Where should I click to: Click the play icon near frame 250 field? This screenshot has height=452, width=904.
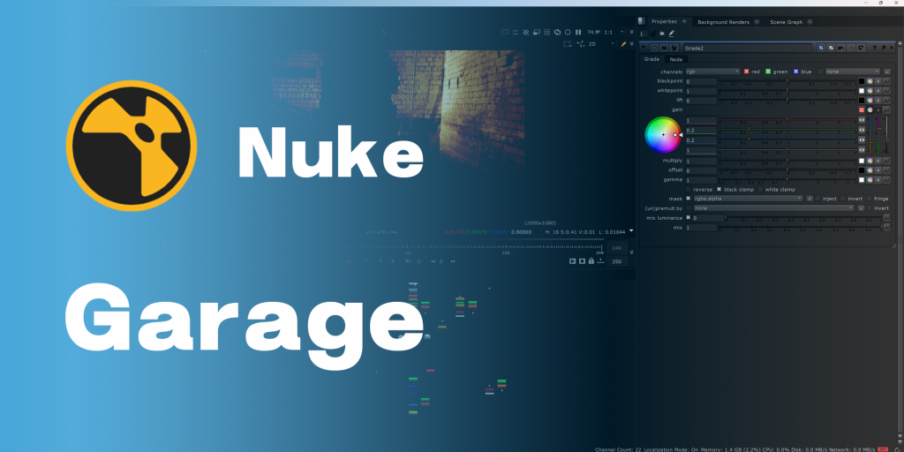click(x=572, y=261)
